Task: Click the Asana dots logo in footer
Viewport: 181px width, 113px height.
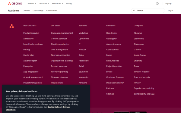Action: [12, 26]
